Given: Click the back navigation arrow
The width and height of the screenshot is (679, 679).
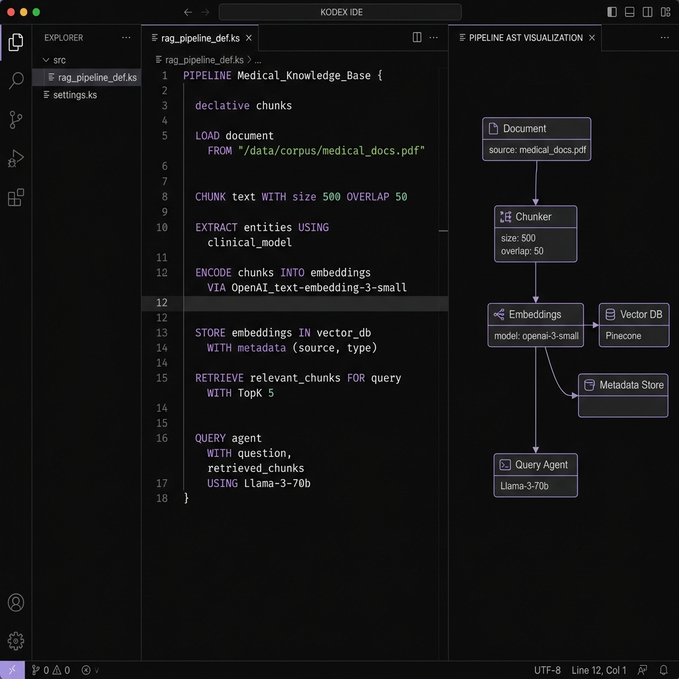Looking at the screenshot, I should coord(188,12).
